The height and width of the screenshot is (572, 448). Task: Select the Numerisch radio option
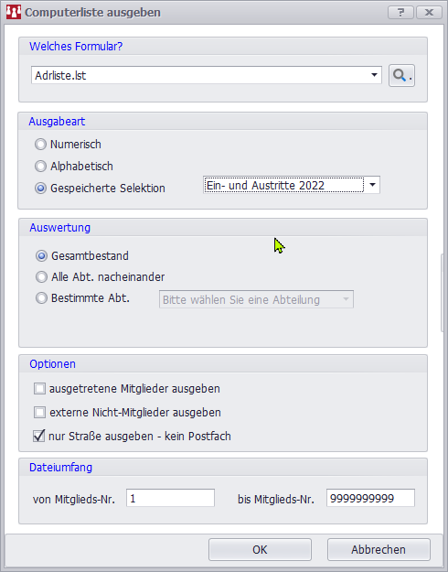(40, 145)
